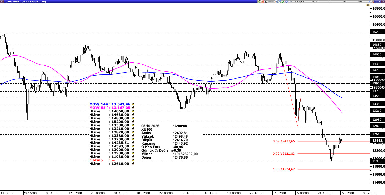Open the chart template icon in toolbar

280,2
